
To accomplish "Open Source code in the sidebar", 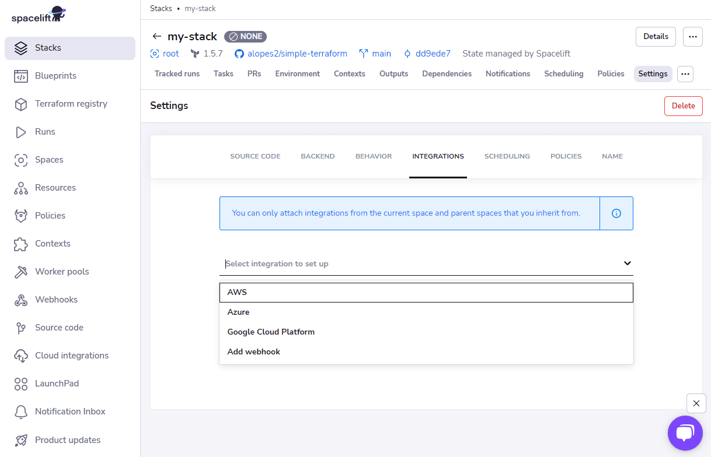I will click(x=70, y=328).
